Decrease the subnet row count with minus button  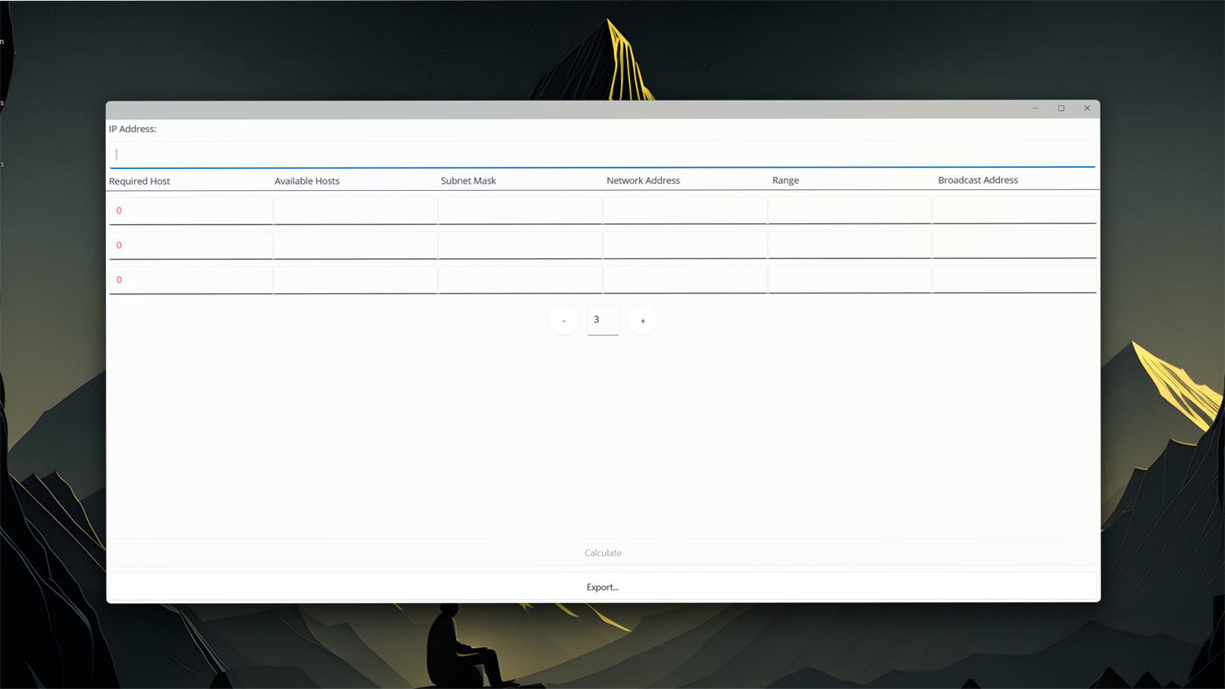pos(563,320)
